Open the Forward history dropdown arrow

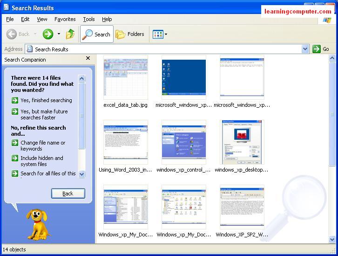click(59, 34)
